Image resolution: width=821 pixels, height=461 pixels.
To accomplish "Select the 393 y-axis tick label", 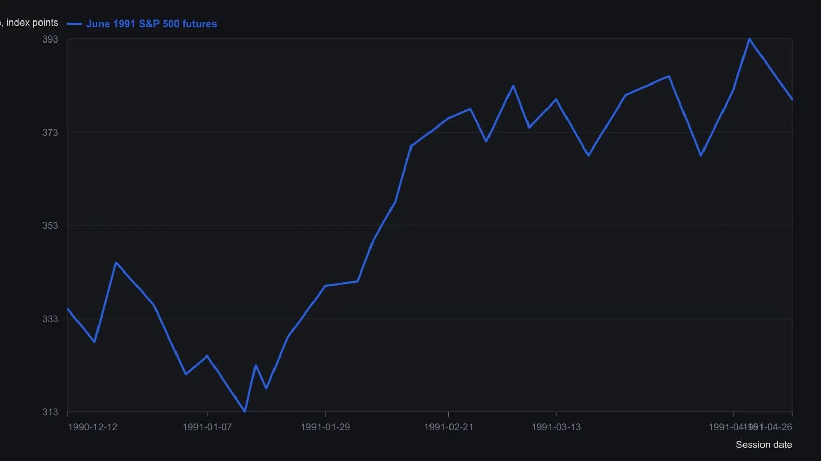I will click(x=50, y=39).
